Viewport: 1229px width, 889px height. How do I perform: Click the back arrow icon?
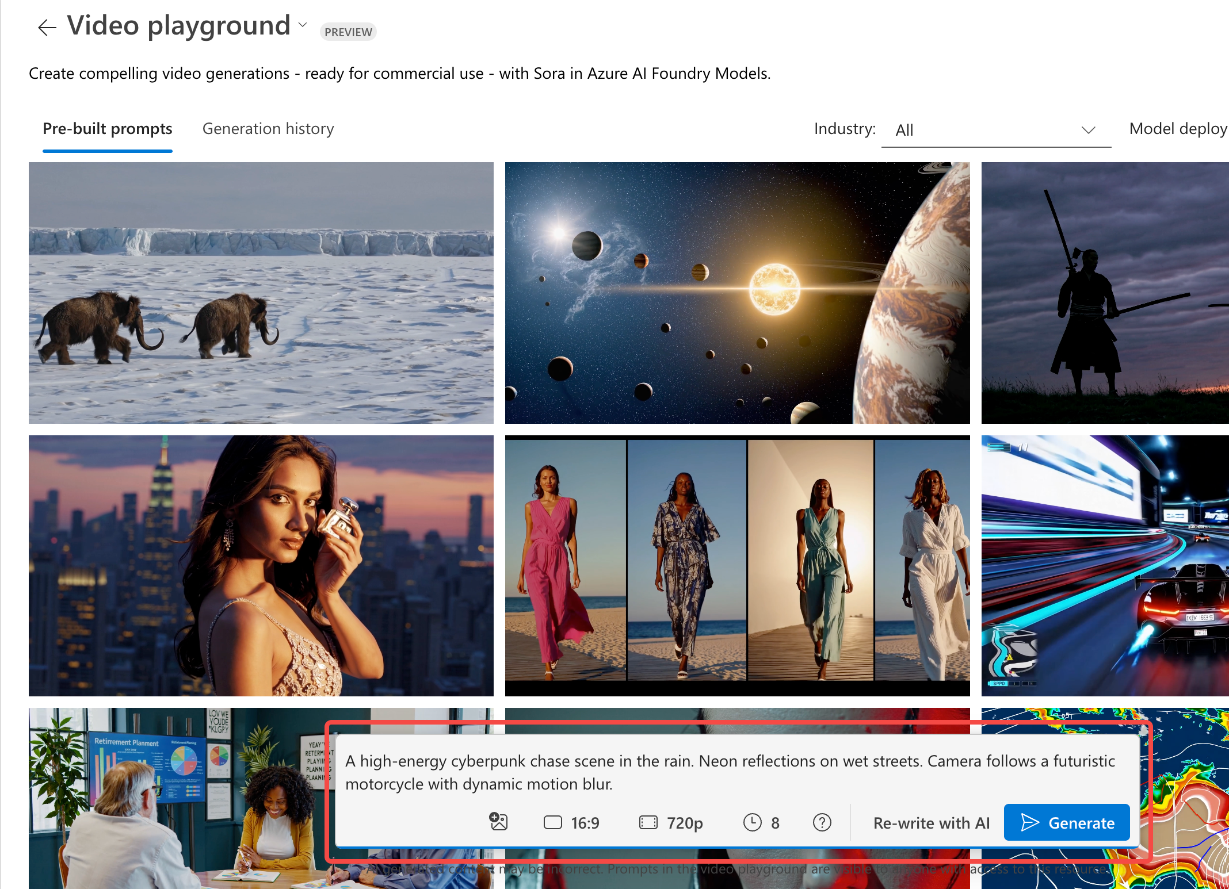(47, 27)
